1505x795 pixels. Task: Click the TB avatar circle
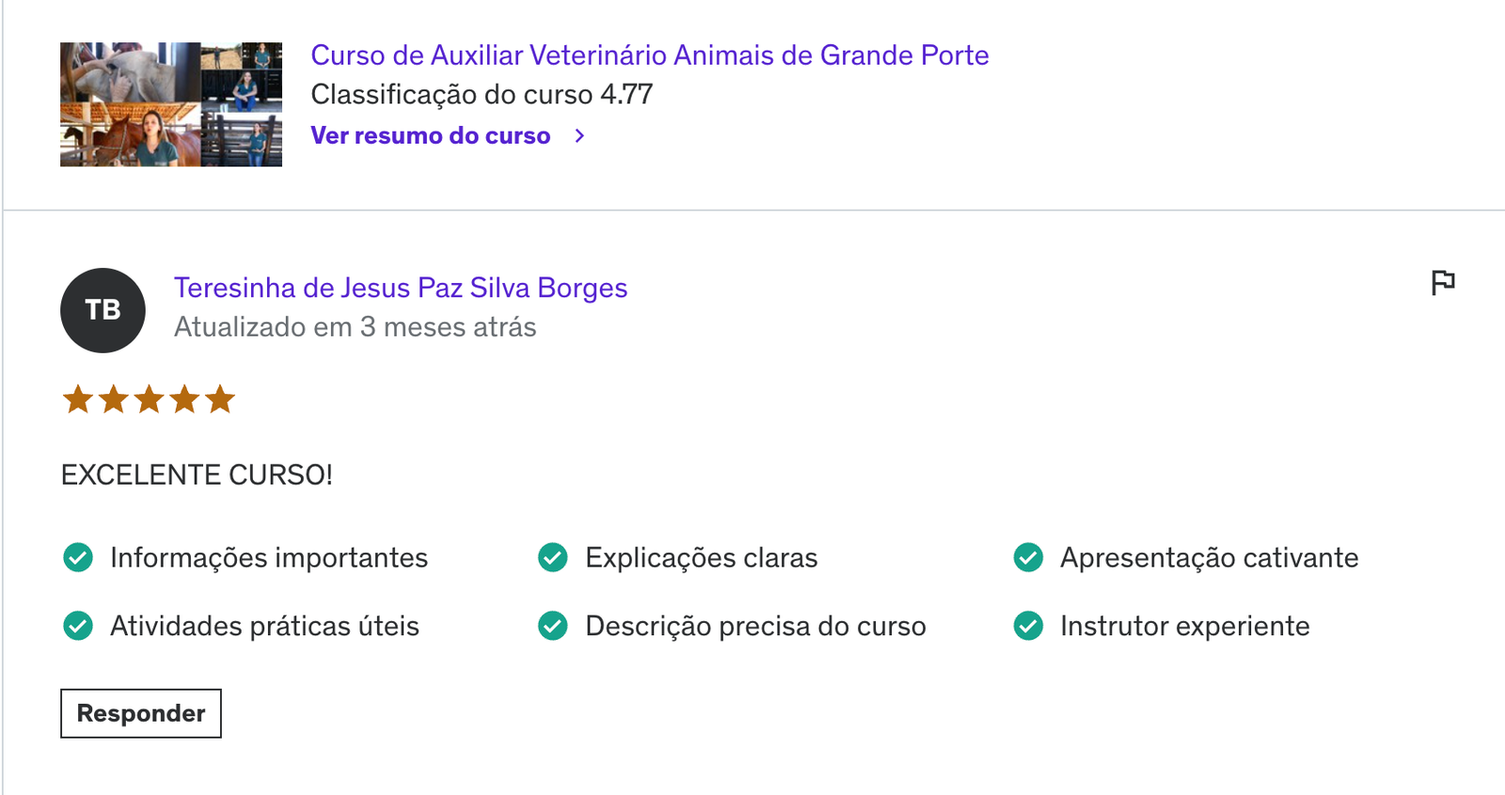pos(103,310)
